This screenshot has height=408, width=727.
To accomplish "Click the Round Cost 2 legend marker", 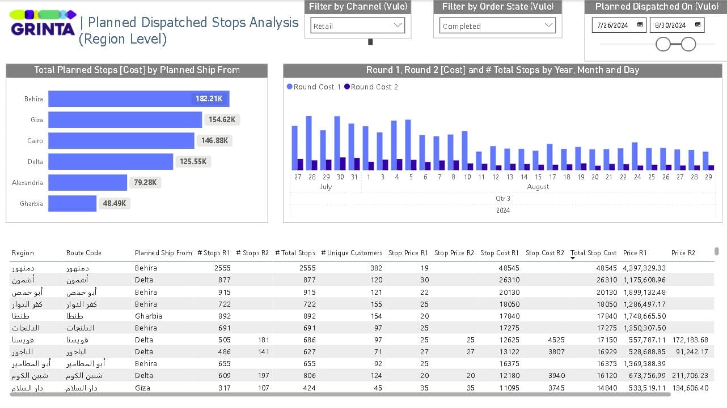I will pyautogui.click(x=347, y=87).
